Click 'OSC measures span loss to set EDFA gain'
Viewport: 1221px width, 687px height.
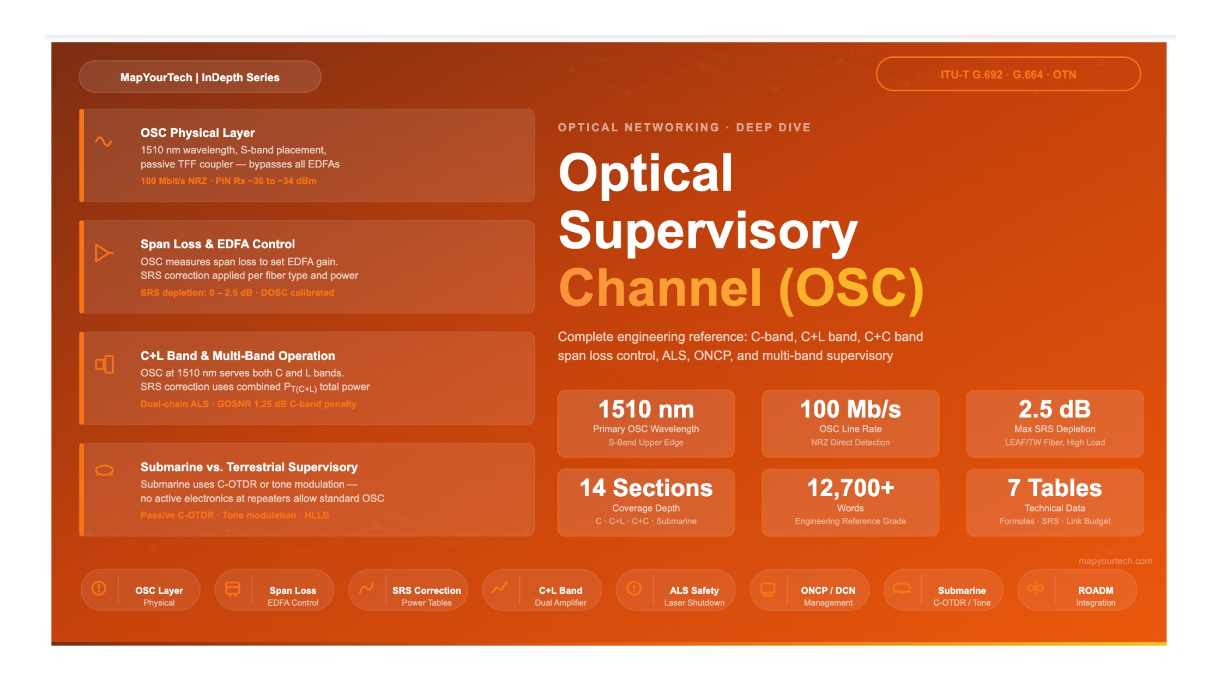click(239, 262)
